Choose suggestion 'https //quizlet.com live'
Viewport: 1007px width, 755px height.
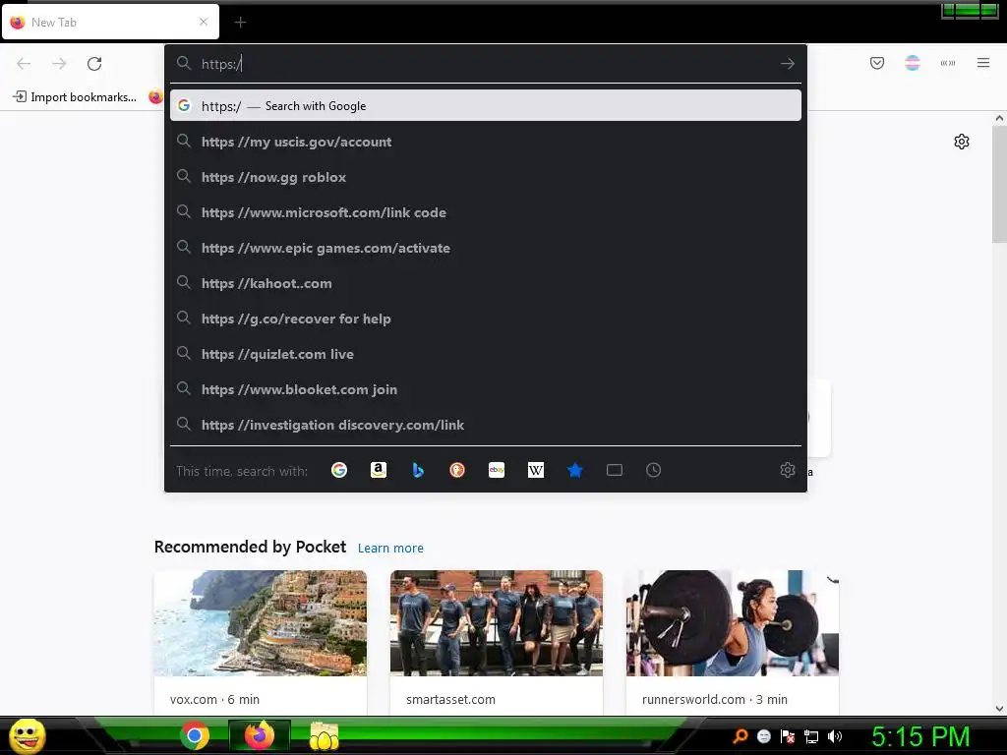(x=486, y=354)
